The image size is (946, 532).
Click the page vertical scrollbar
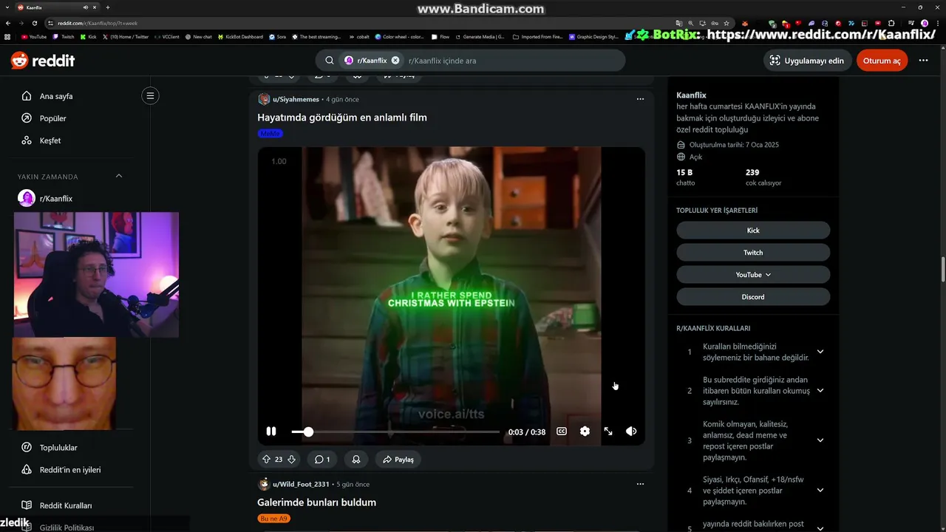[x=942, y=269]
